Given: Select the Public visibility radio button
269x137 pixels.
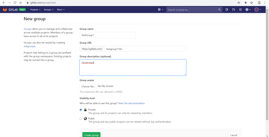Looking at the screenshot, I should pyautogui.click(x=80, y=118).
